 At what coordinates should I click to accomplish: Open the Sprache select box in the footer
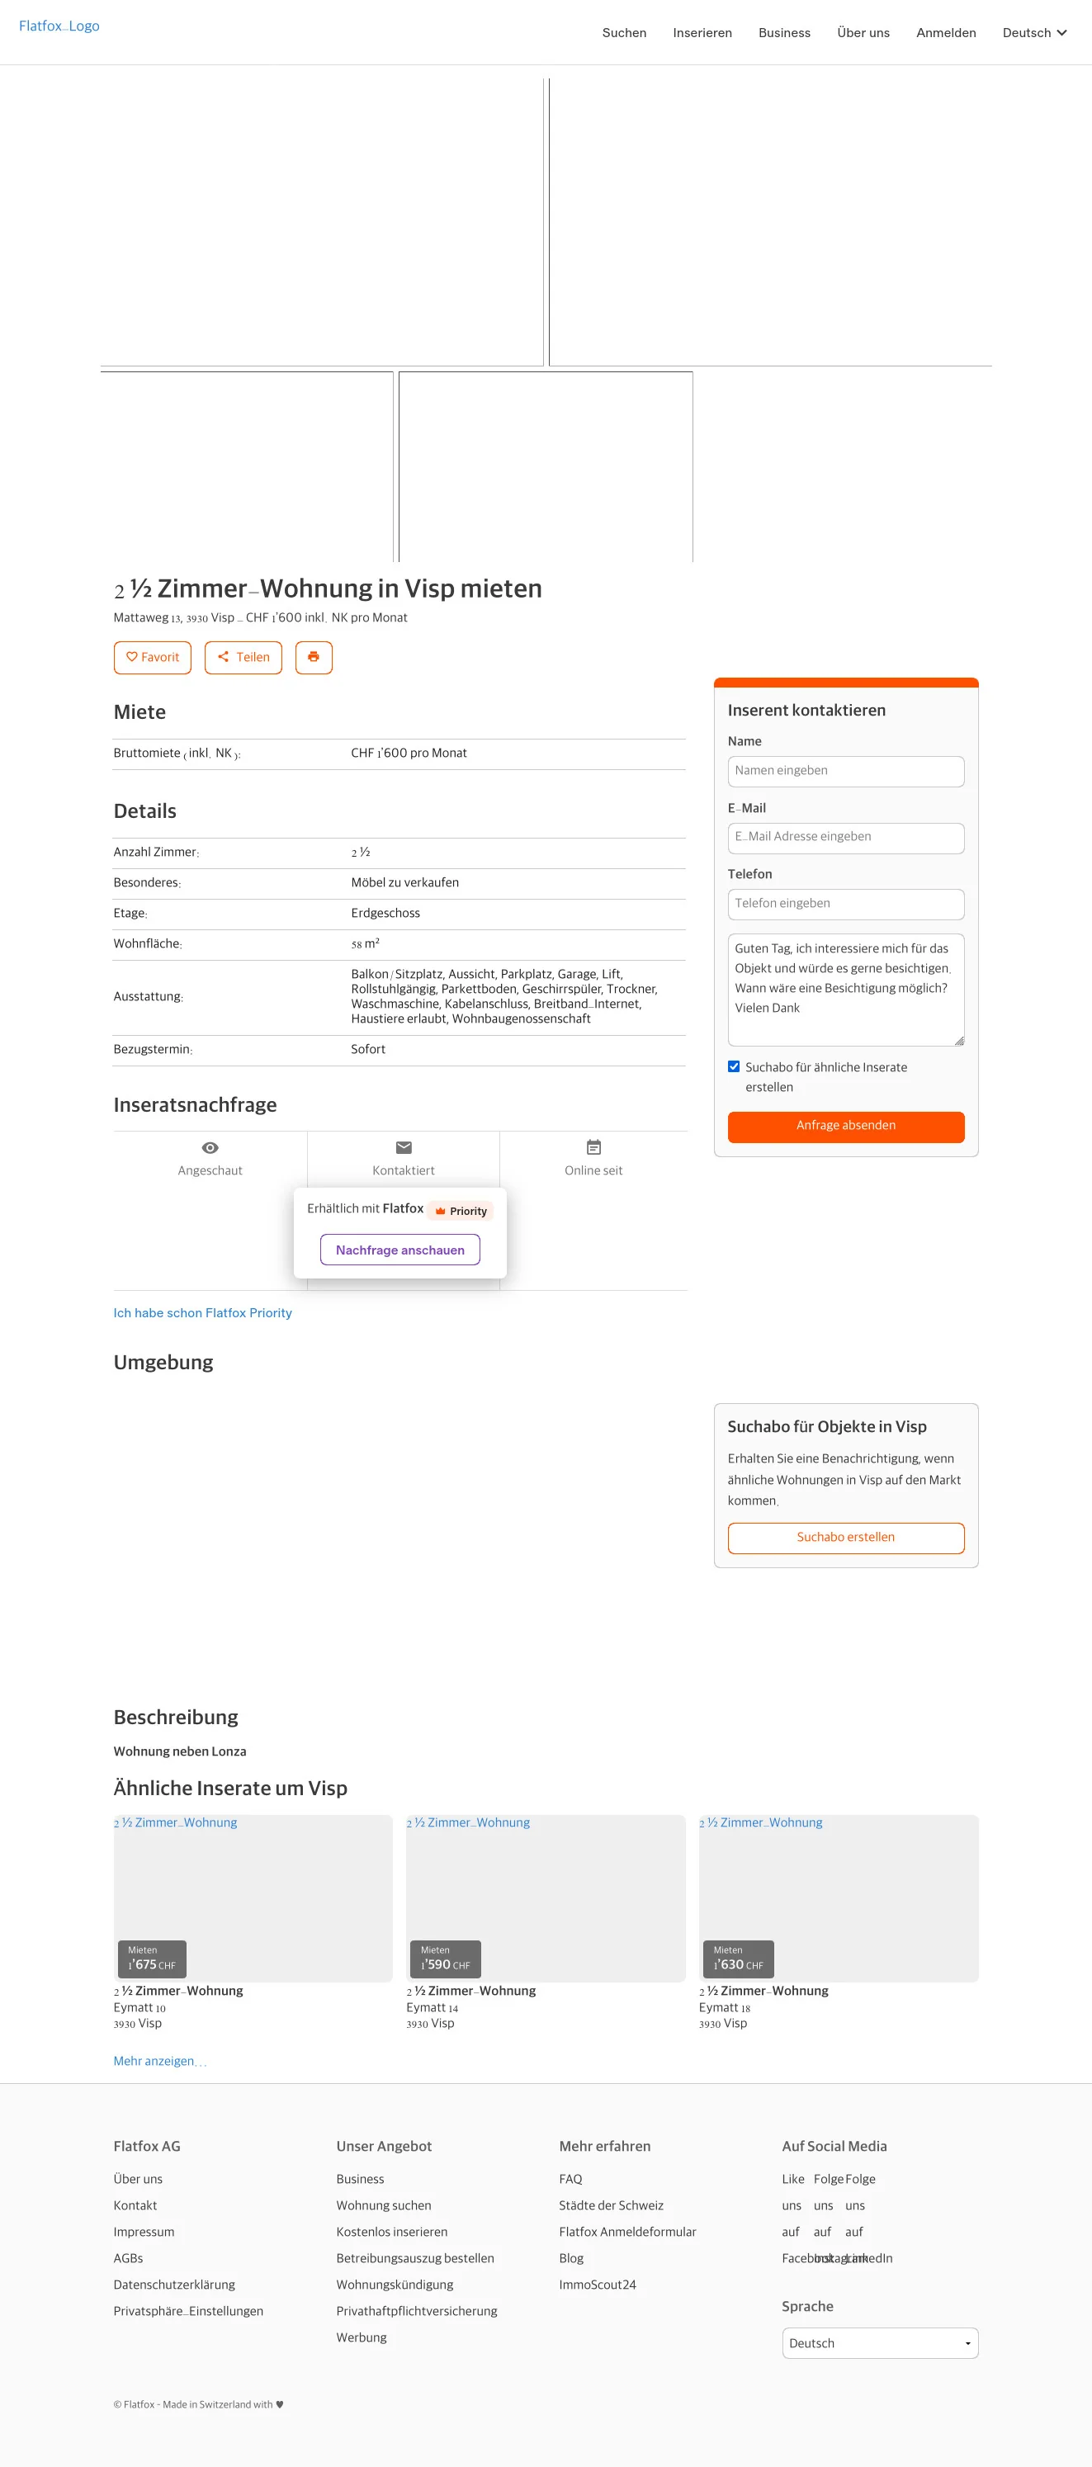click(x=879, y=2342)
